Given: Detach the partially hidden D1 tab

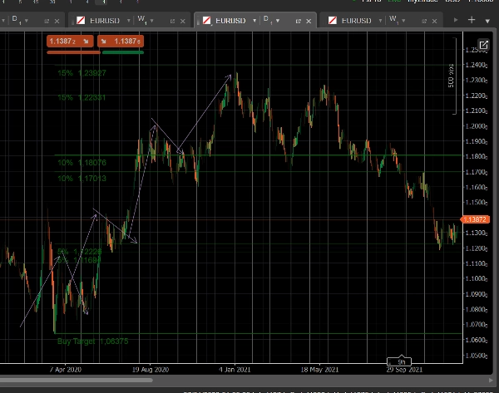Looking at the screenshot, I should tap(47, 21).
